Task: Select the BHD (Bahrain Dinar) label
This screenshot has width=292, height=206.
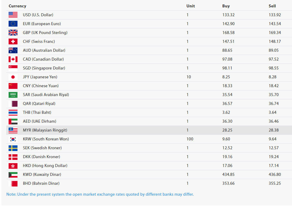Action: coord(41,183)
